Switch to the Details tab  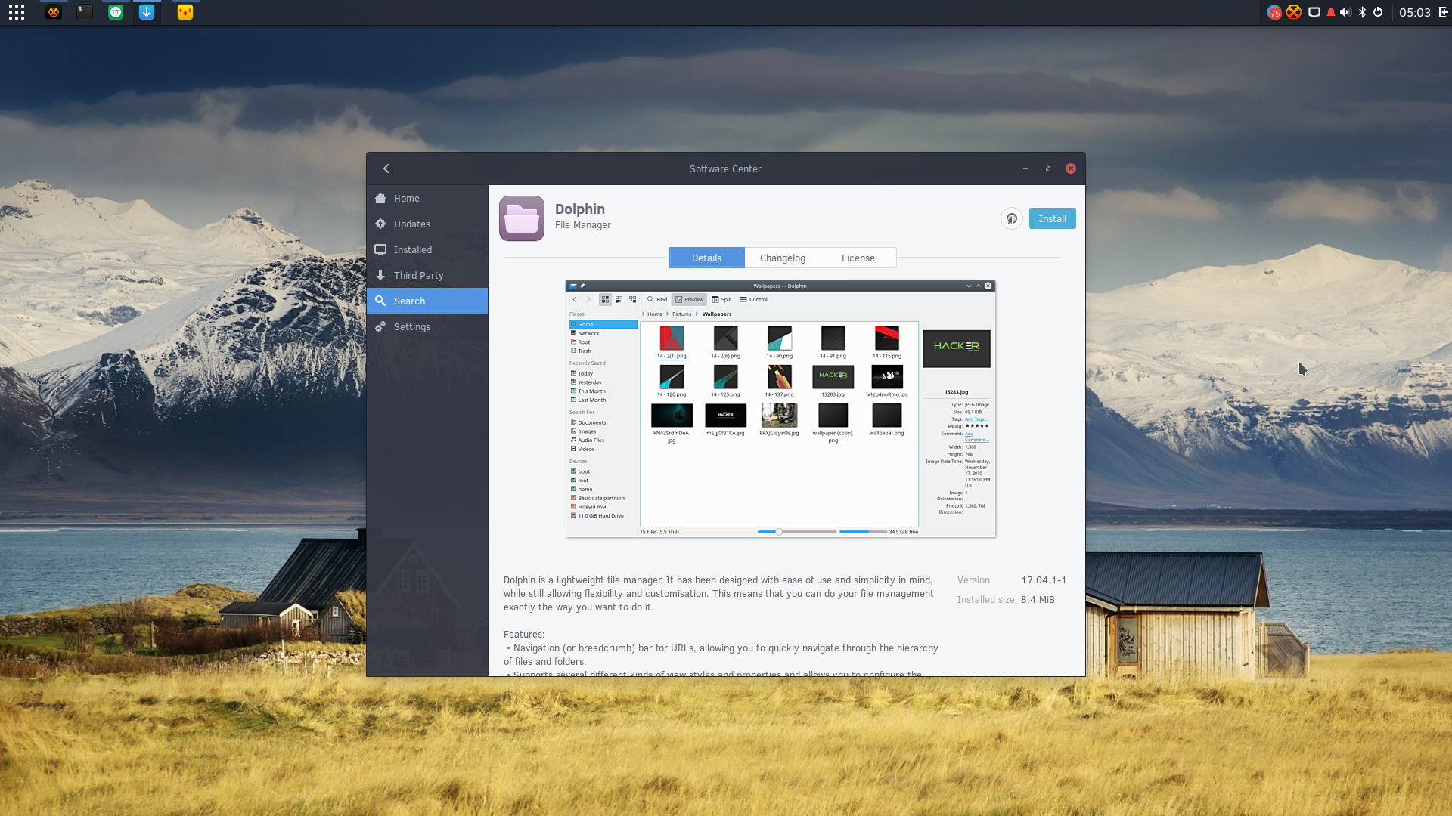click(x=706, y=258)
